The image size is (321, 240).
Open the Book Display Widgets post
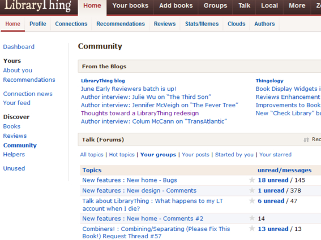(x=288, y=89)
